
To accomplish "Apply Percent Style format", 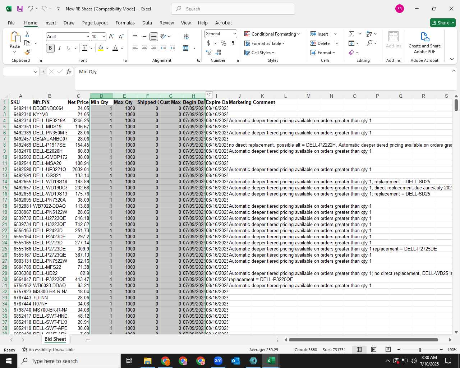I will pos(224,43).
